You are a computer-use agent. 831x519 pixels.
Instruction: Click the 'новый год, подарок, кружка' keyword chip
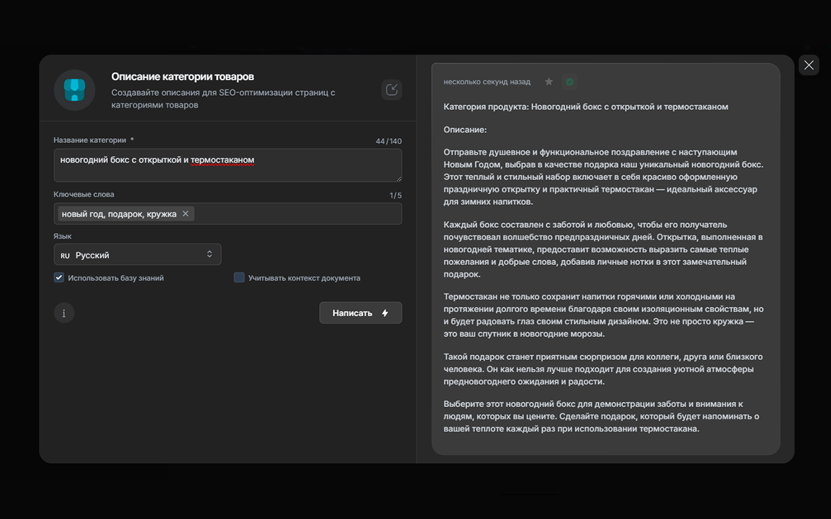(119, 214)
